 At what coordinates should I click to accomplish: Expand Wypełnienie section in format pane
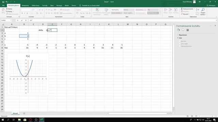point(178,35)
